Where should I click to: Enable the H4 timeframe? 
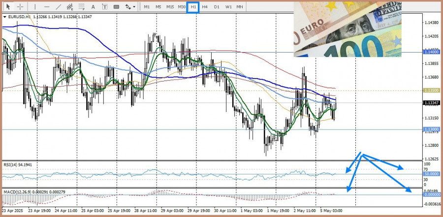tap(205, 7)
